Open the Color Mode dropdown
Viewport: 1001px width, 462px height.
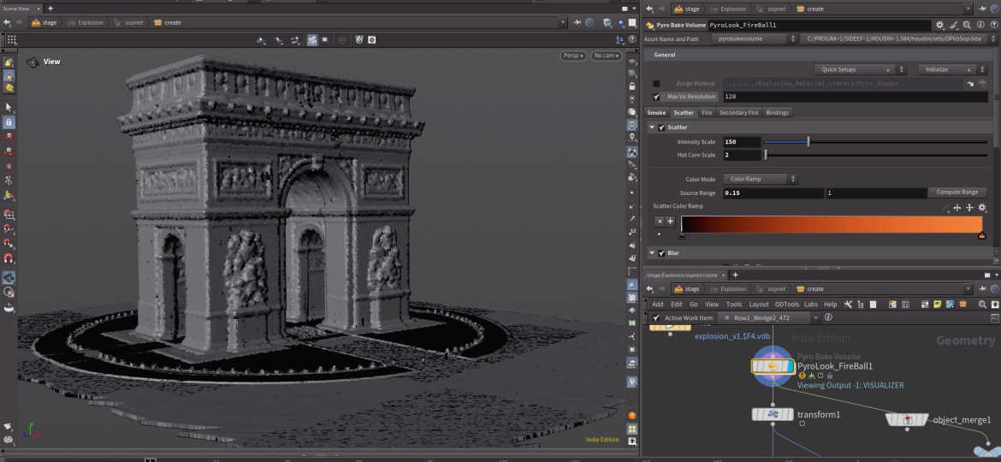761,179
